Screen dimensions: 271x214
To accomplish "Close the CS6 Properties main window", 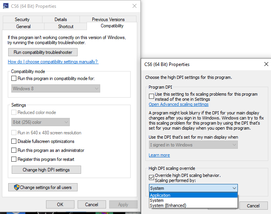I will (135, 6).
